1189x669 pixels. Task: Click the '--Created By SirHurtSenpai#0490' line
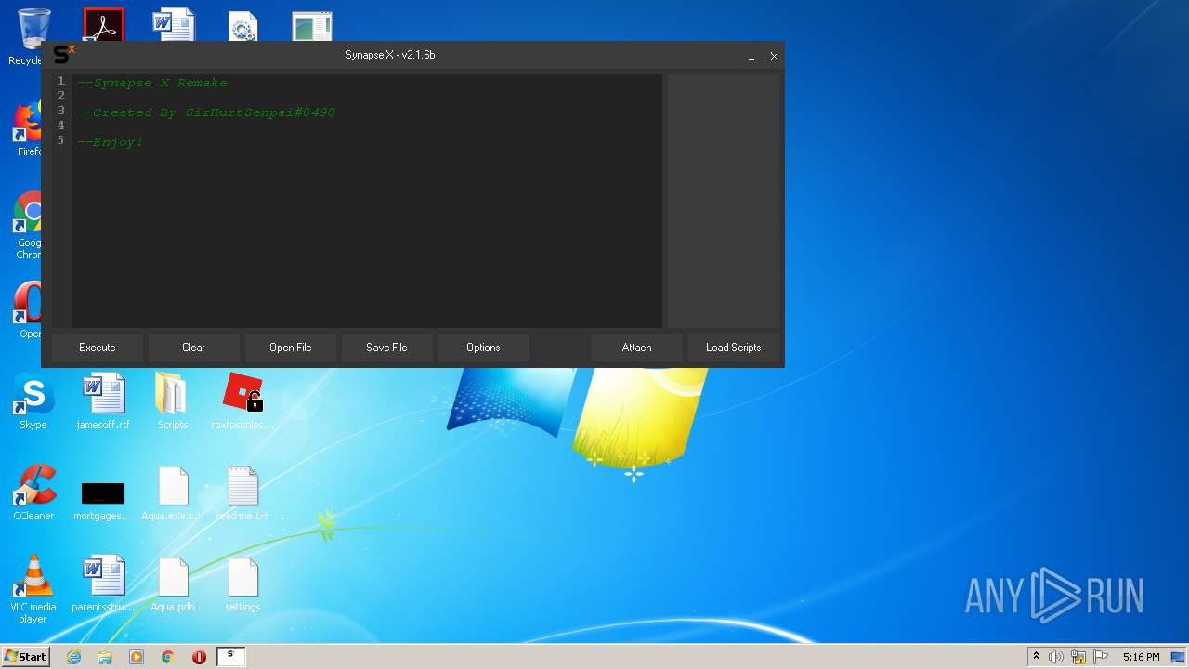[x=206, y=112]
